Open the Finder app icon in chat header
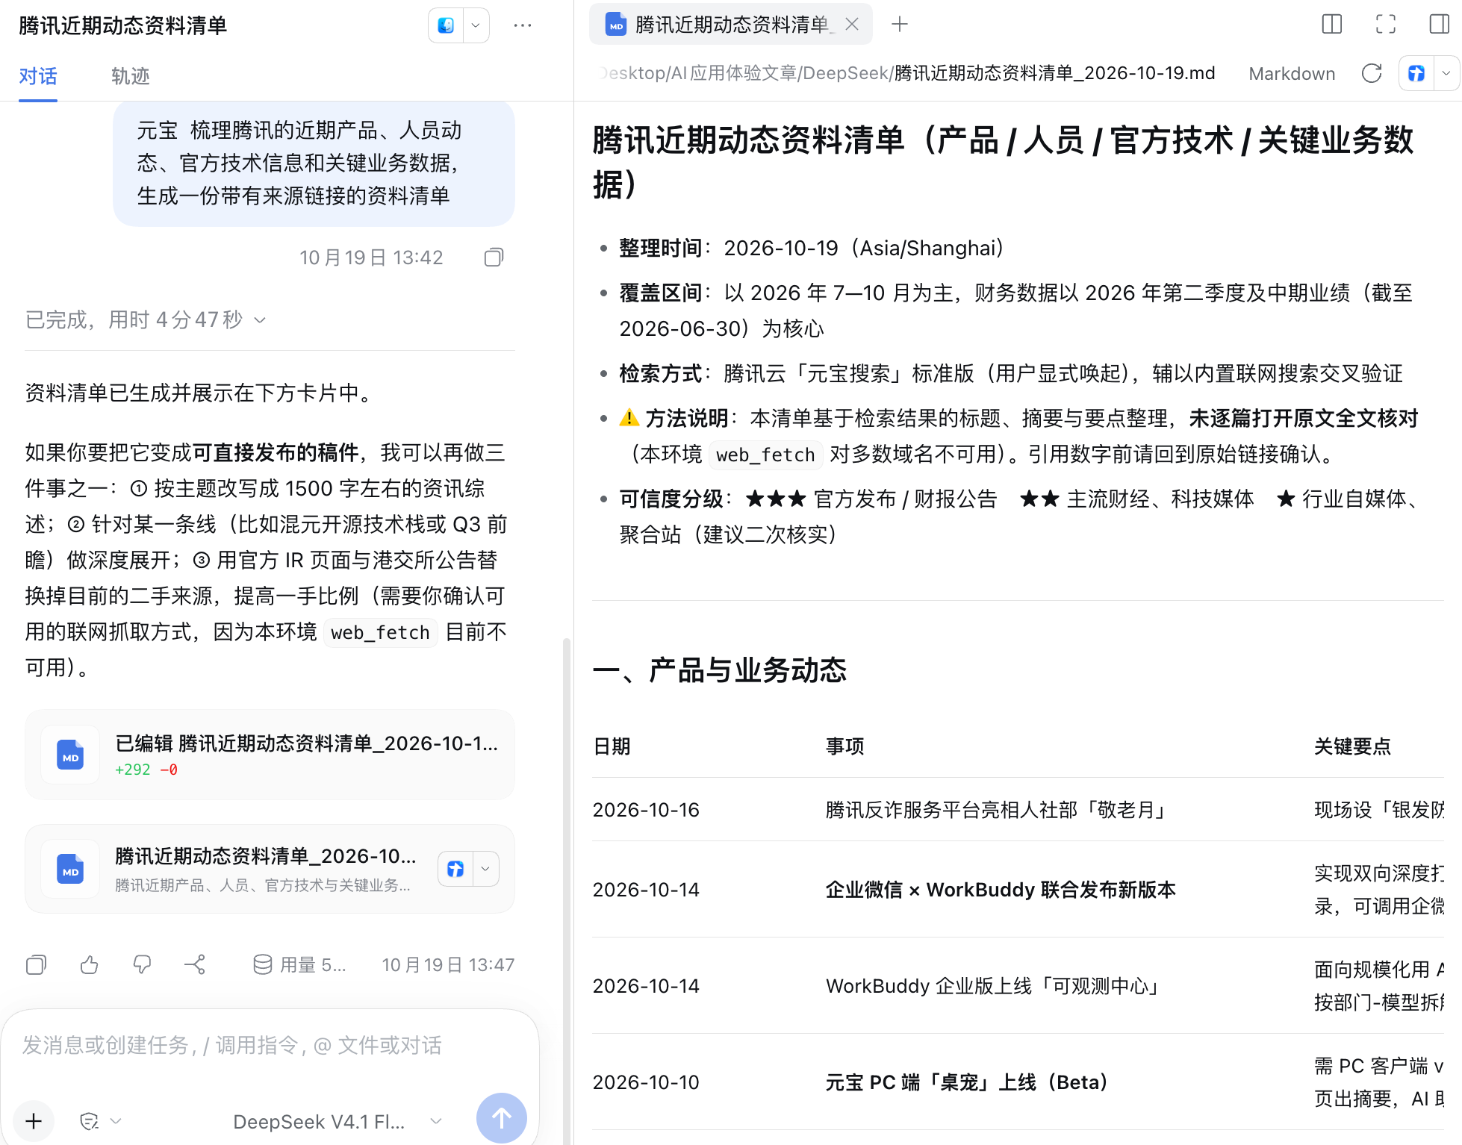This screenshot has height=1145, width=1462. 446,25
